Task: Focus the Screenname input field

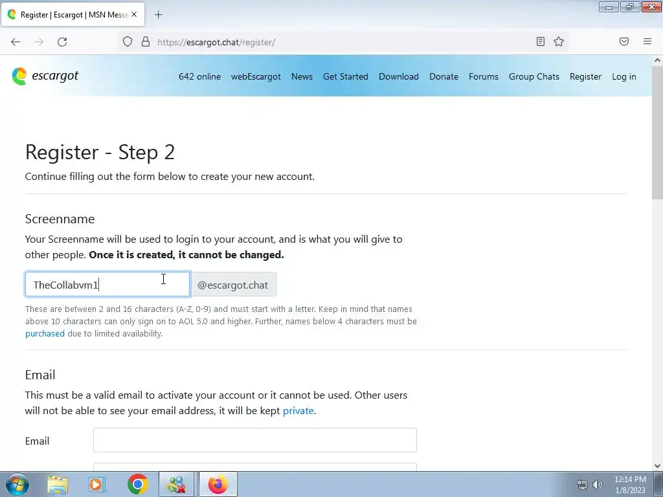Action: pos(107,285)
